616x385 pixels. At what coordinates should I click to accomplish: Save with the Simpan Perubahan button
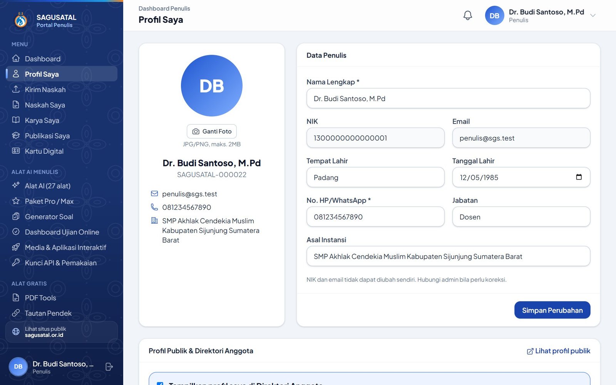click(x=552, y=310)
